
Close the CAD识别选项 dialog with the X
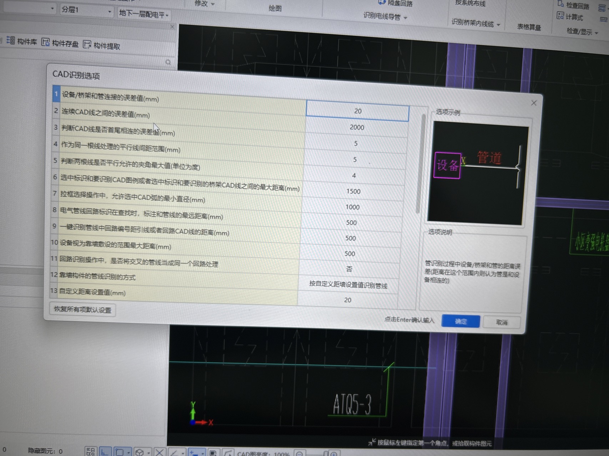click(x=534, y=103)
